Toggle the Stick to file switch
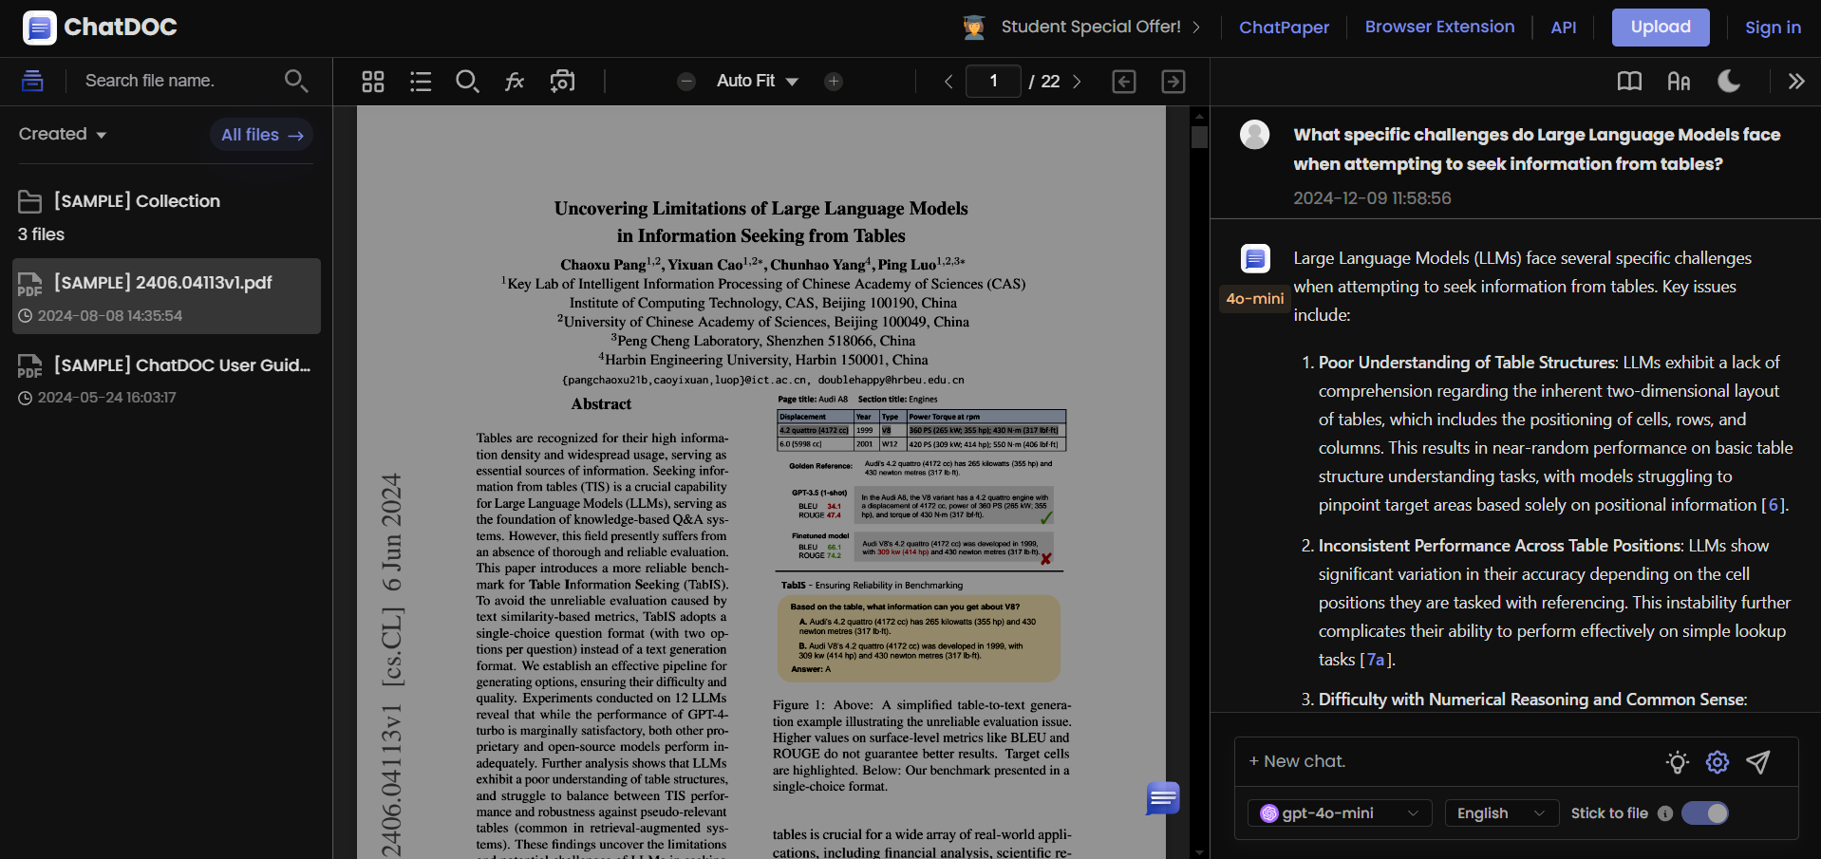Screen dimensions: 1821x859 1705,813
